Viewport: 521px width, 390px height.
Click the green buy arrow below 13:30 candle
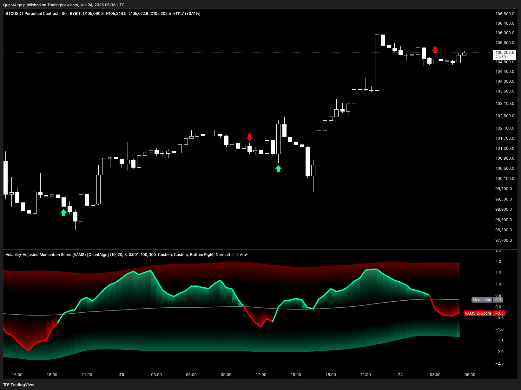point(278,169)
